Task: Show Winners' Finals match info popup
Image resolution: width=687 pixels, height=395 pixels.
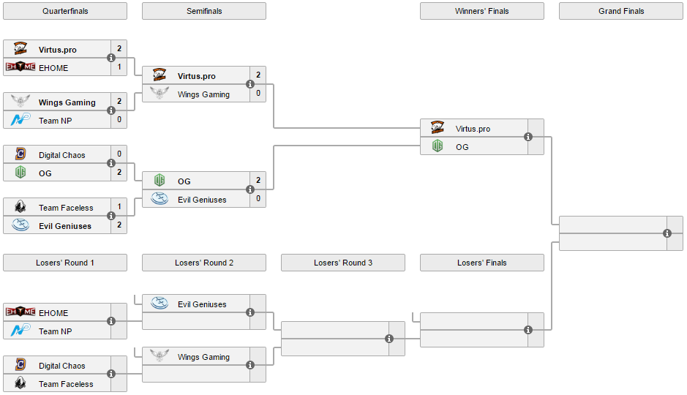Action: click(x=528, y=137)
